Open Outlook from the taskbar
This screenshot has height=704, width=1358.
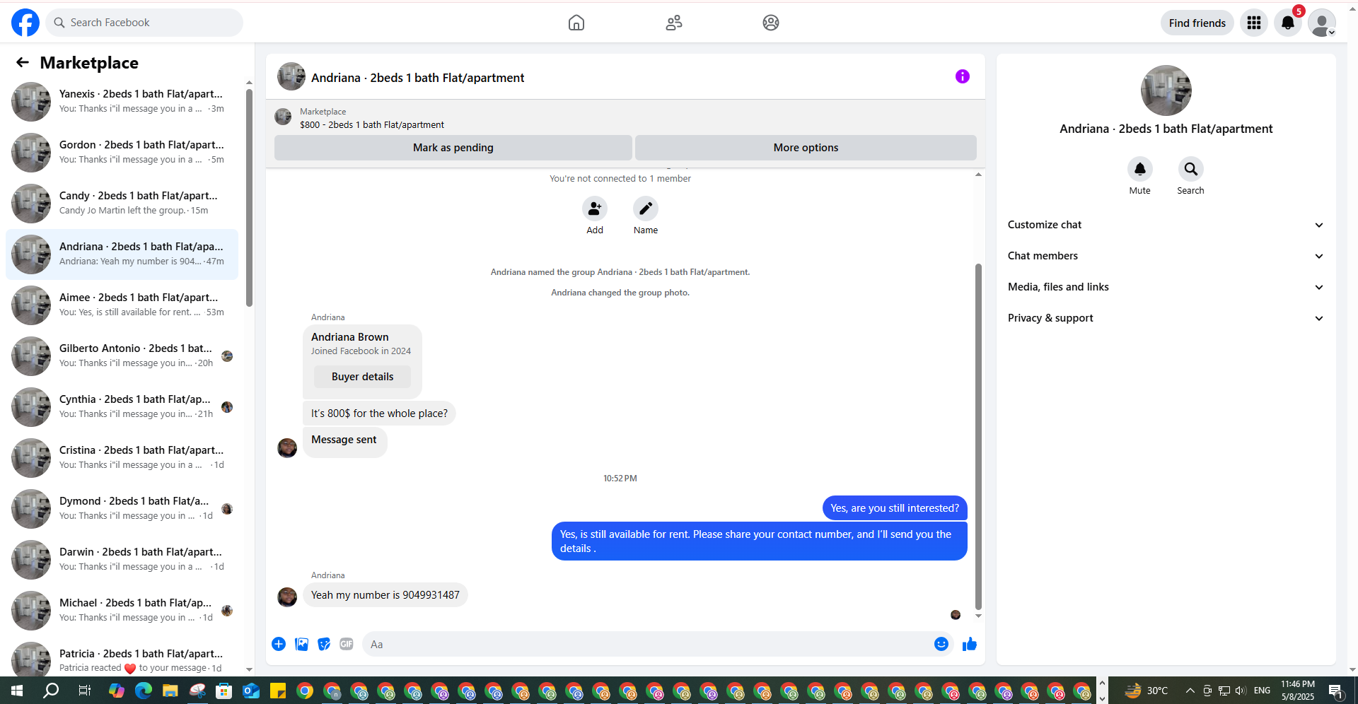click(251, 691)
